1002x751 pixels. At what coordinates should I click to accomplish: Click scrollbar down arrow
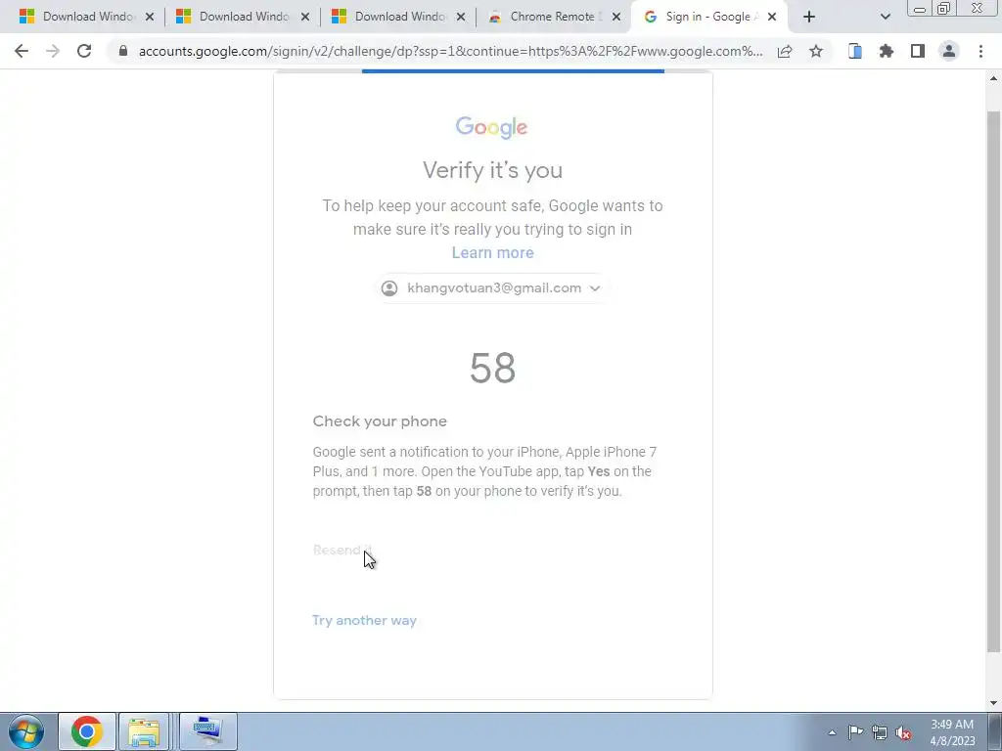993,704
